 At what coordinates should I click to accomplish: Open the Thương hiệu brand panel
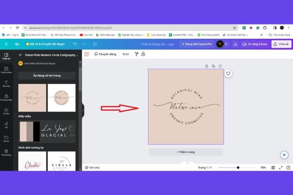pos(6,97)
